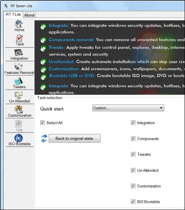The height and width of the screenshot is (210, 185).
Task: Expand the Quick start Custom dropdown
Action: (128, 108)
